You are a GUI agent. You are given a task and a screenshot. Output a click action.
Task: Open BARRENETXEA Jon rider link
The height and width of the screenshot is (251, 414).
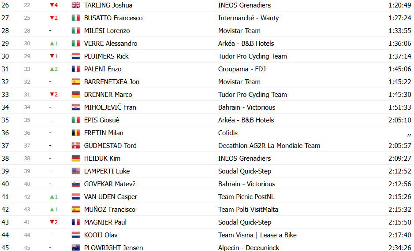click(112, 82)
